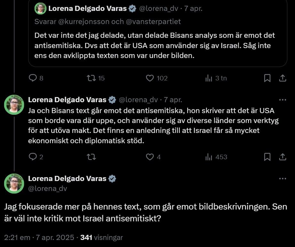Screen dimensions: 295x247
Task: Click the main tweet's profile avatar
Action: (14, 183)
